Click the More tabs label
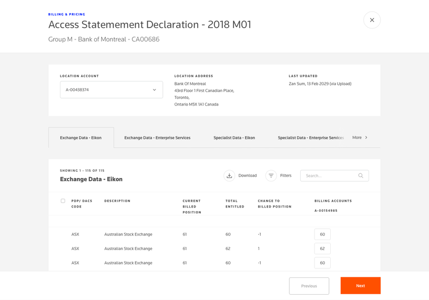 coord(357,138)
